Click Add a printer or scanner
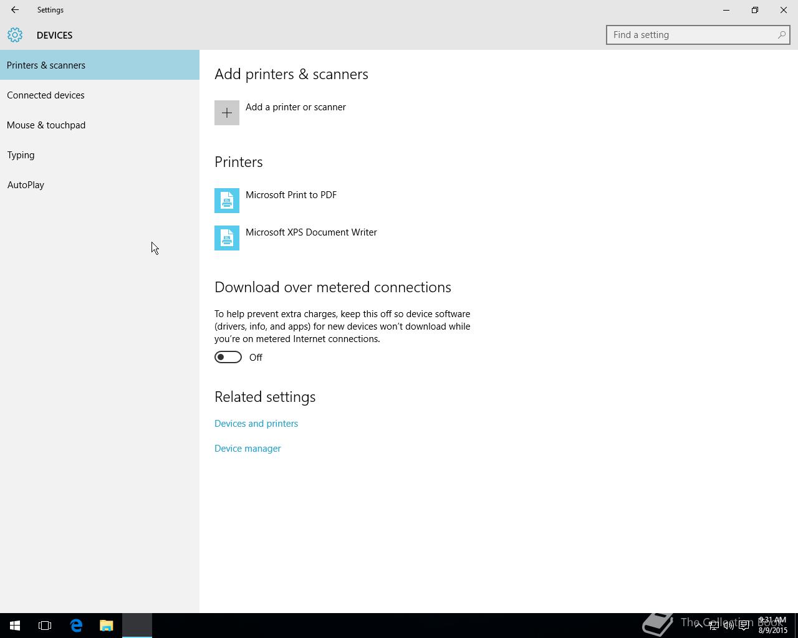This screenshot has height=638, width=798. 296,107
